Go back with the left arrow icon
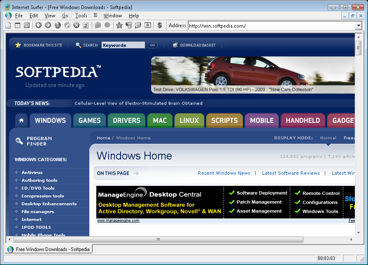This screenshot has height=265, width=368. pos(39,25)
